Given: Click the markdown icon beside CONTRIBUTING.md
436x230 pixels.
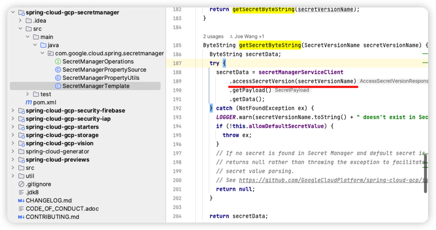Looking at the screenshot, I should [x=21, y=216].
